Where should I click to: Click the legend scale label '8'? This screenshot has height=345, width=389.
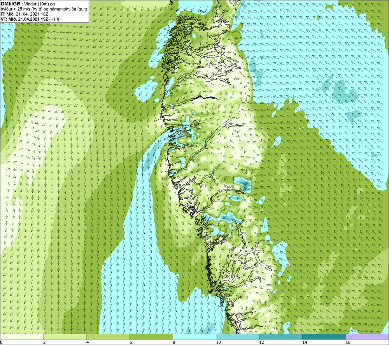[x=174, y=342]
